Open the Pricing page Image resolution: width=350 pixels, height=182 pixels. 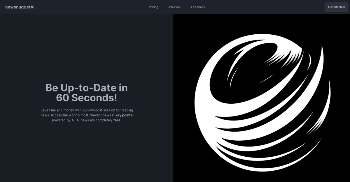[153, 7]
